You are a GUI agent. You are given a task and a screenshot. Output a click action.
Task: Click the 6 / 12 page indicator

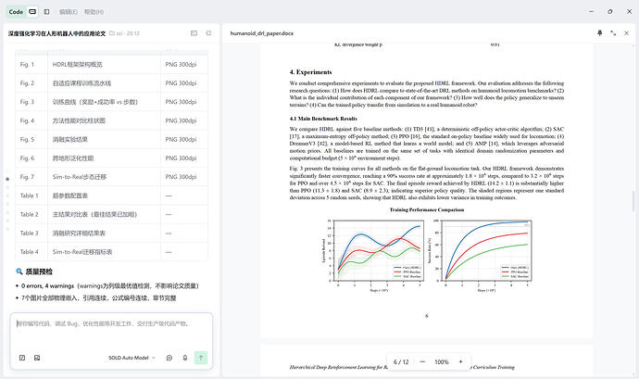(401, 362)
